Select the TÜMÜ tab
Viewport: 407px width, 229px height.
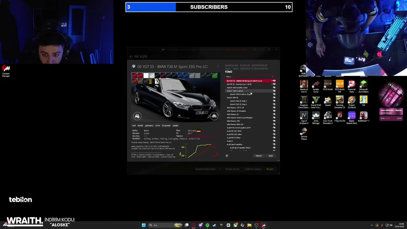(x=229, y=72)
